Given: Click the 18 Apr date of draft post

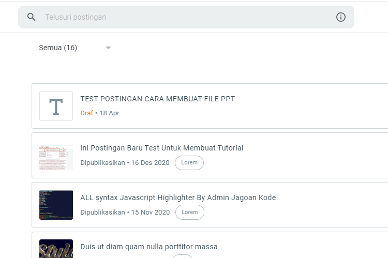Looking at the screenshot, I should 109,113.
